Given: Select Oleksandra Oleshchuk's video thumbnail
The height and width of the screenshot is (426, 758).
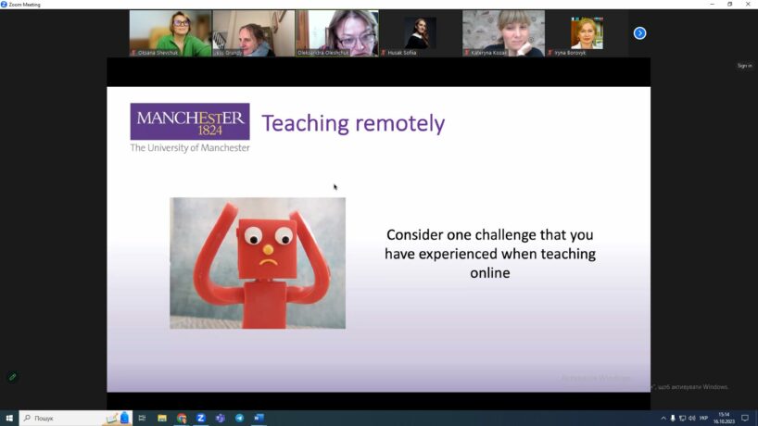Looking at the screenshot, I should pos(336,33).
